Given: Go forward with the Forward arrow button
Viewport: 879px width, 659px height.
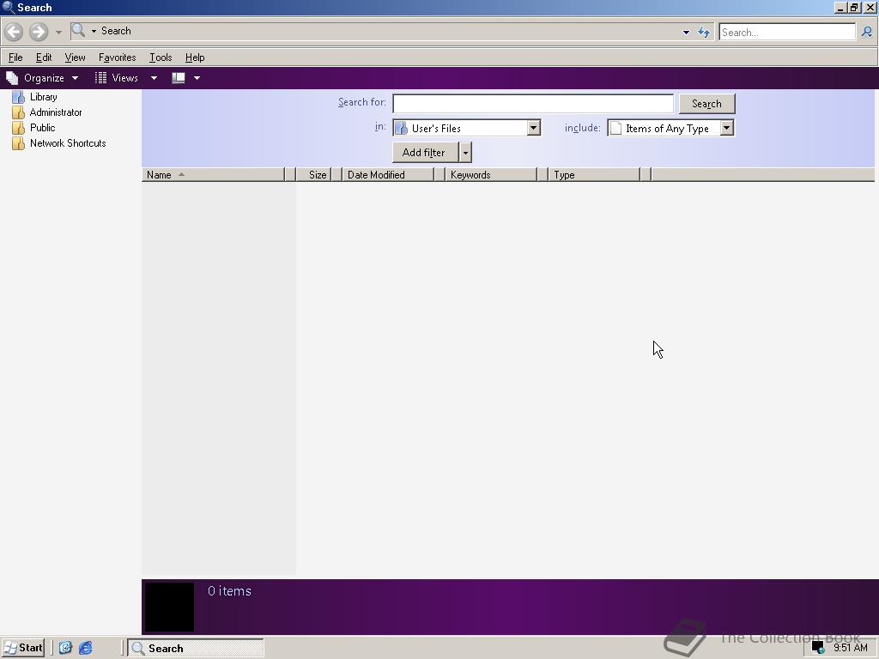Looking at the screenshot, I should pyautogui.click(x=38, y=32).
